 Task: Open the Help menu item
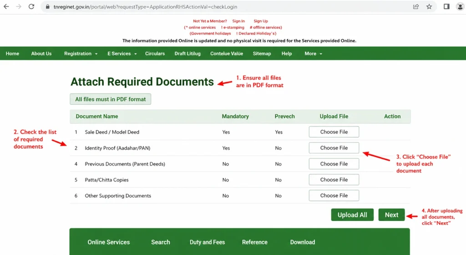(x=287, y=54)
